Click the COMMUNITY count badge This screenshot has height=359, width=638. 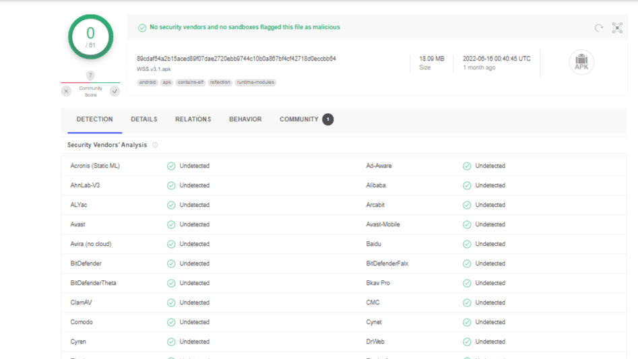(328, 119)
